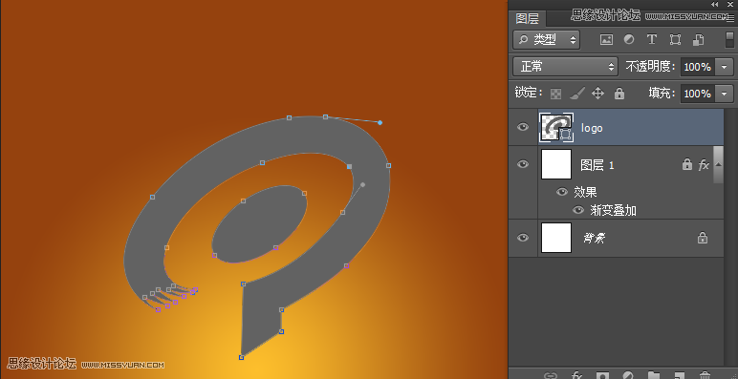Select the 背景 layer thumbnail
Image resolution: width=738 pixels, height=379 pixels.
(556, 238)
